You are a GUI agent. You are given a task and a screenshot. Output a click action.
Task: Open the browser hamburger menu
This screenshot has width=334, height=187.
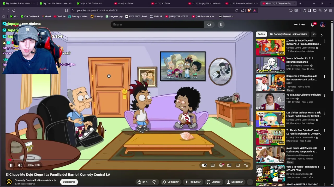[x=331, y=10]
